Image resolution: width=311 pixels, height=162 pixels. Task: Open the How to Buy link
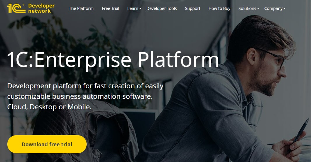[219, 8]
